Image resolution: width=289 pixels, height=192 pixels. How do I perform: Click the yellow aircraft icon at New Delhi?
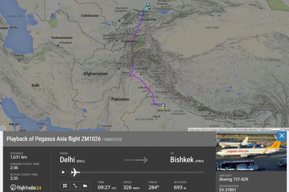coord(163,108)
